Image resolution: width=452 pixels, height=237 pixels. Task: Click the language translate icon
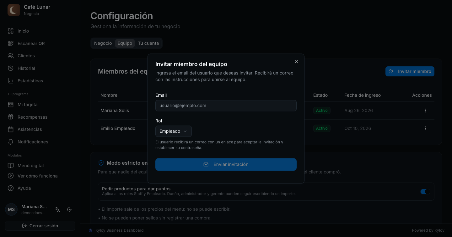coord(57,209)
